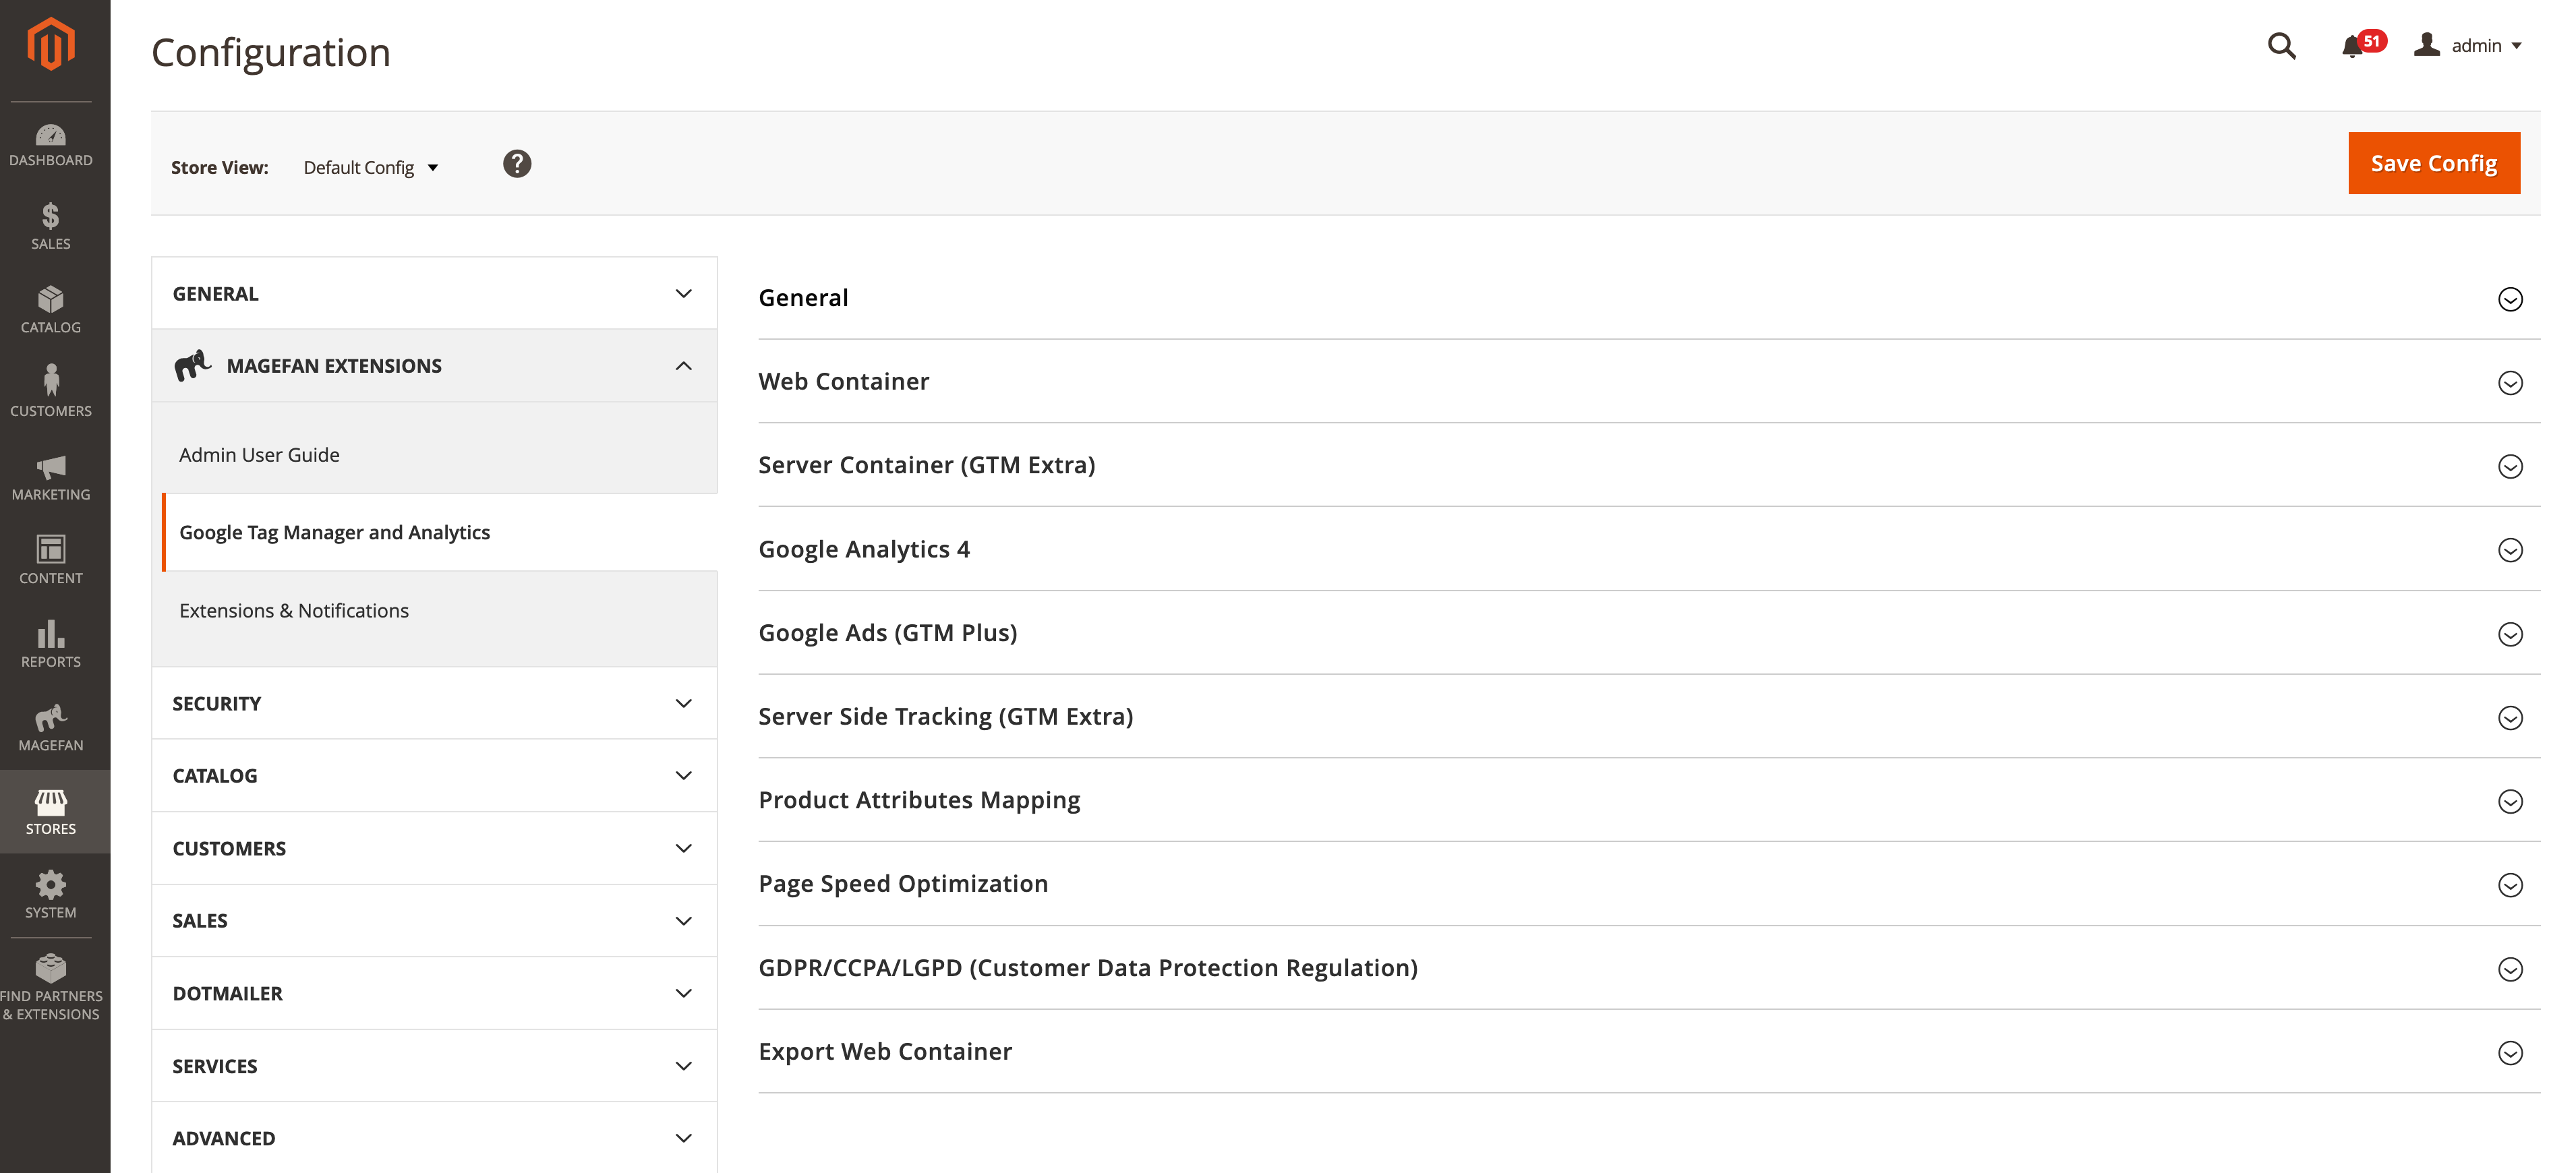Expand the Security configuration group
2576x1173 pixels.
pos(434,703)
